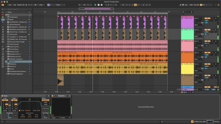Screen dimensions: 221x124
Task: Select Repitch mode in Delay
Action: tap(45, 100)
